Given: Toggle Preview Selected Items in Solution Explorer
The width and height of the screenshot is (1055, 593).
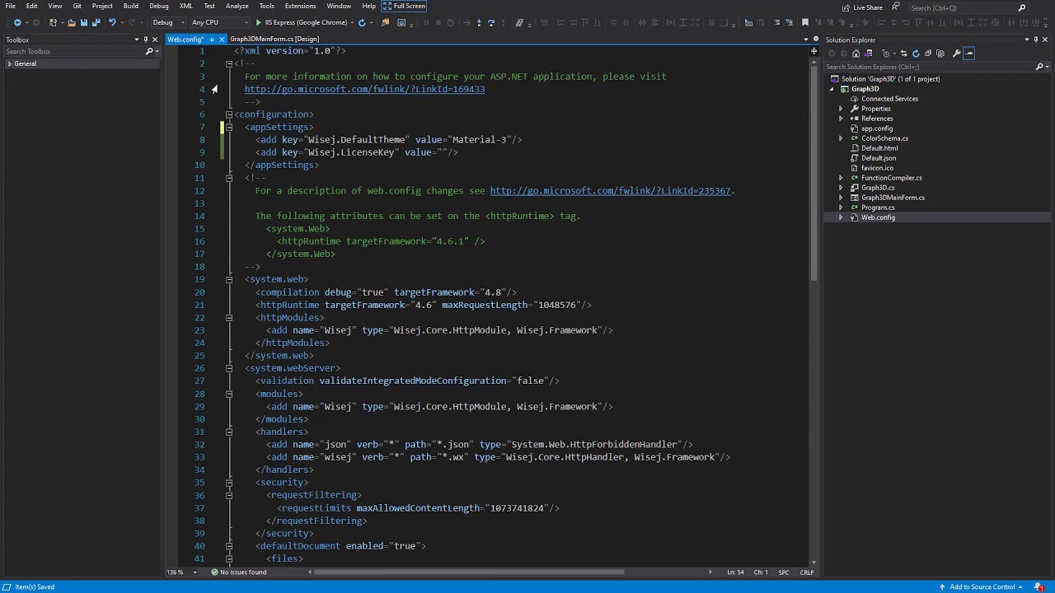Looking at the screenshot, I should 968,54.
